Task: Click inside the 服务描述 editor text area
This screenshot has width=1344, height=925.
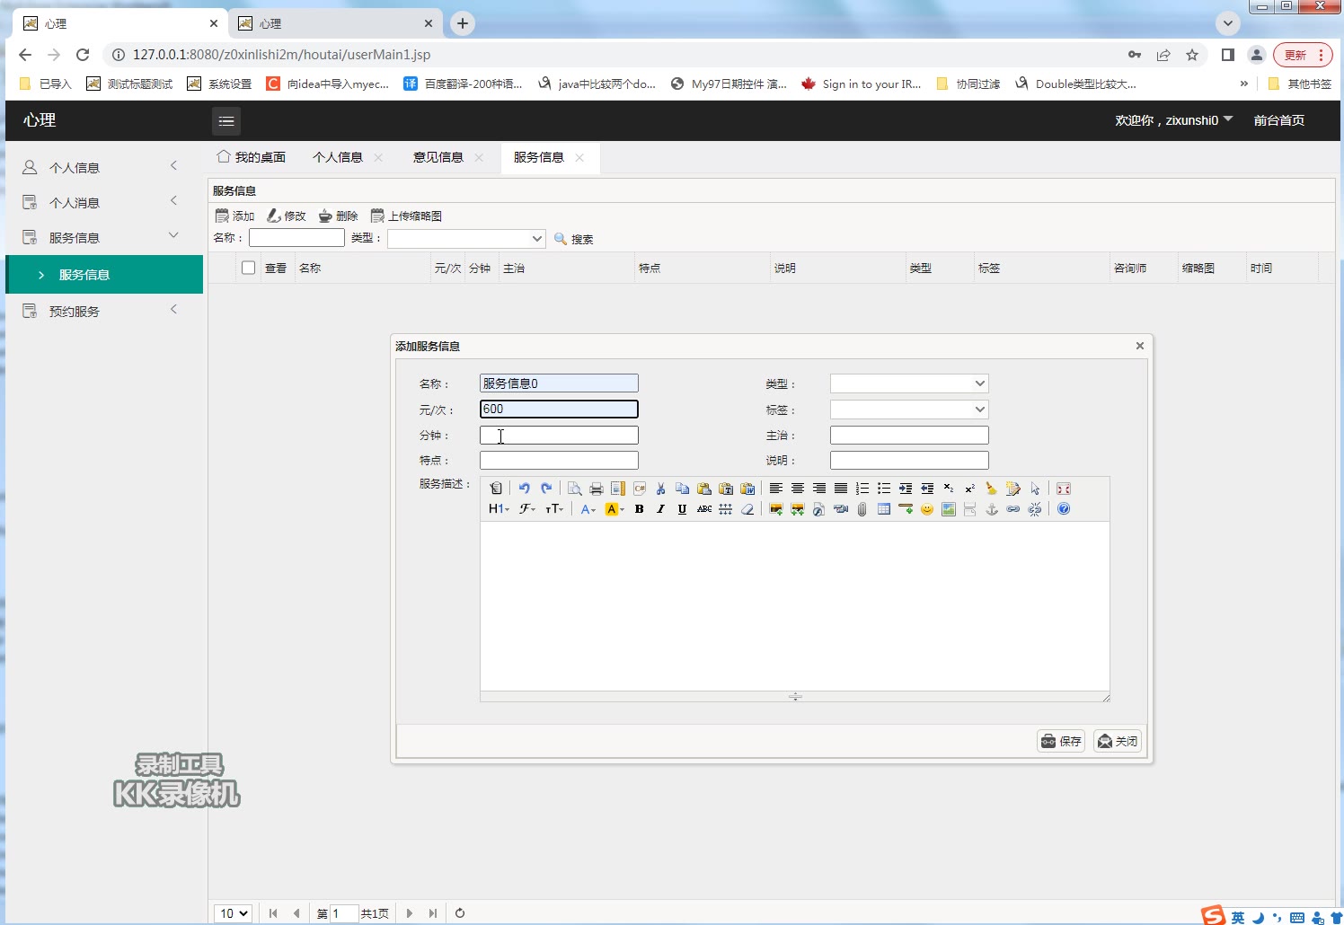Action: pyautogui.click(x=795, y=606)
